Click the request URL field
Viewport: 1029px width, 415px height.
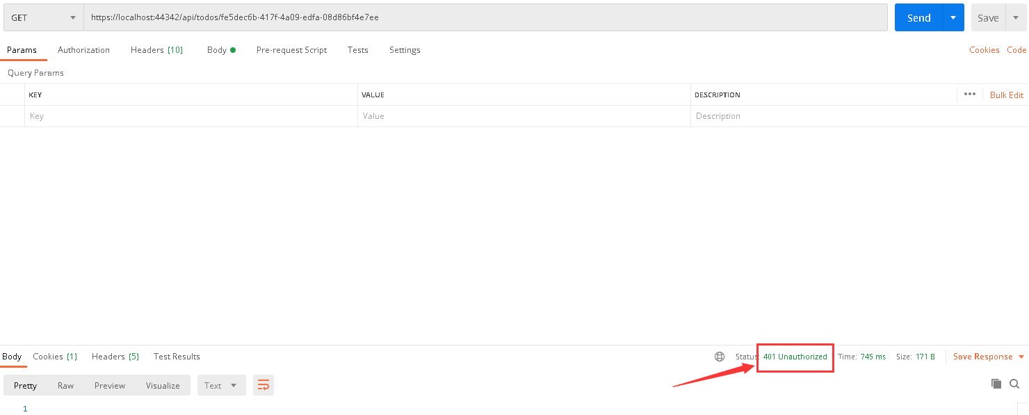click(485, 17)
